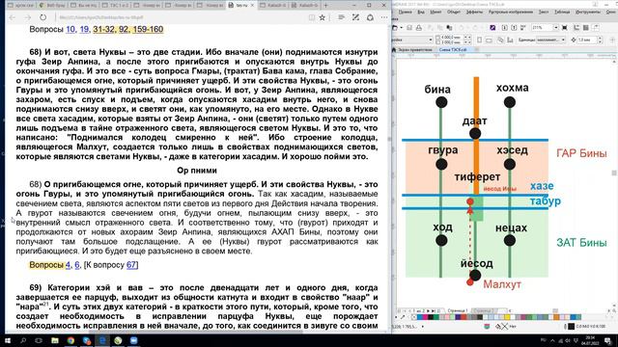The image size is (618, 347).
Task: Click the browser Back arrow
Action: pyautogui.click(x=12, y=17)
